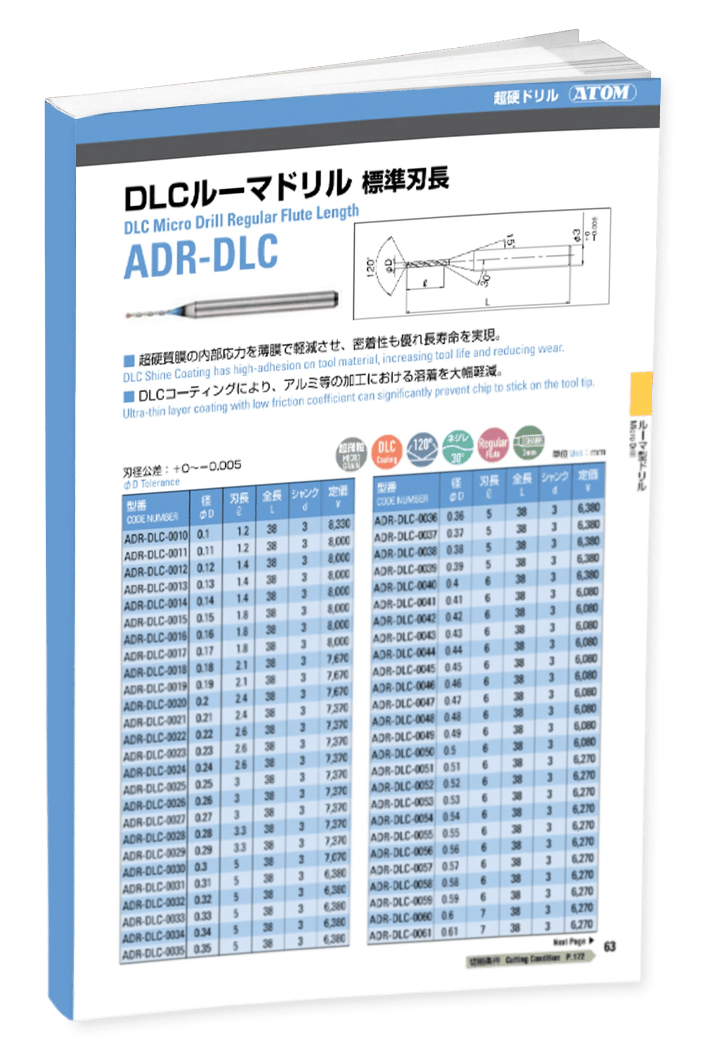Select code number ADR-DLC-0011
The width and height of the screenshot is (702, 1060).
tap(156, 554)
